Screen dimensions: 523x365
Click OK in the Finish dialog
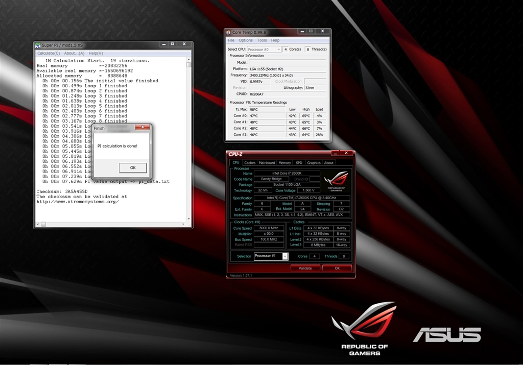[x=133, y=167]
